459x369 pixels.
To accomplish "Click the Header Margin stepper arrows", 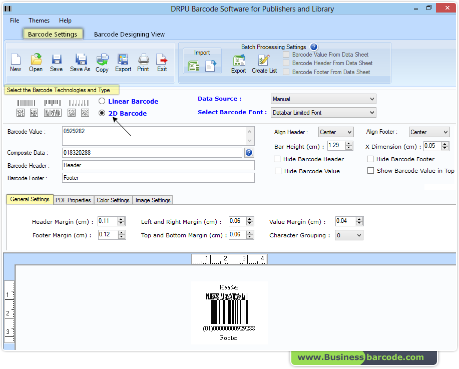I will click(x=121, y=221).
